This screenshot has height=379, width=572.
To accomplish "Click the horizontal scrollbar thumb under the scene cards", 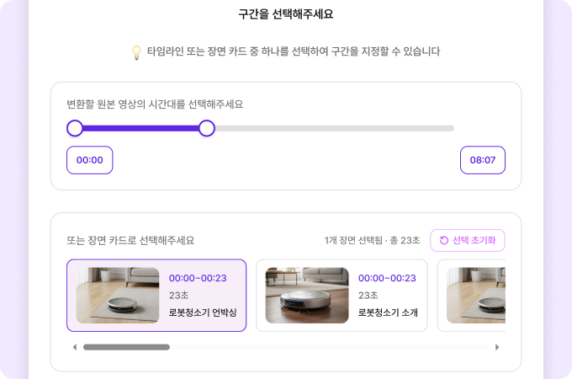I will tap(126, 347).
